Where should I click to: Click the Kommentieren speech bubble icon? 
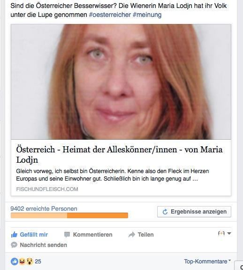click(67, 235)
